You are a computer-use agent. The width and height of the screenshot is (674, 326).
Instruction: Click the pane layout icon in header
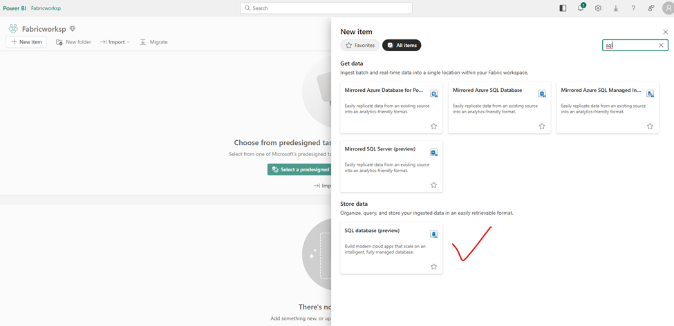(563, 8)
